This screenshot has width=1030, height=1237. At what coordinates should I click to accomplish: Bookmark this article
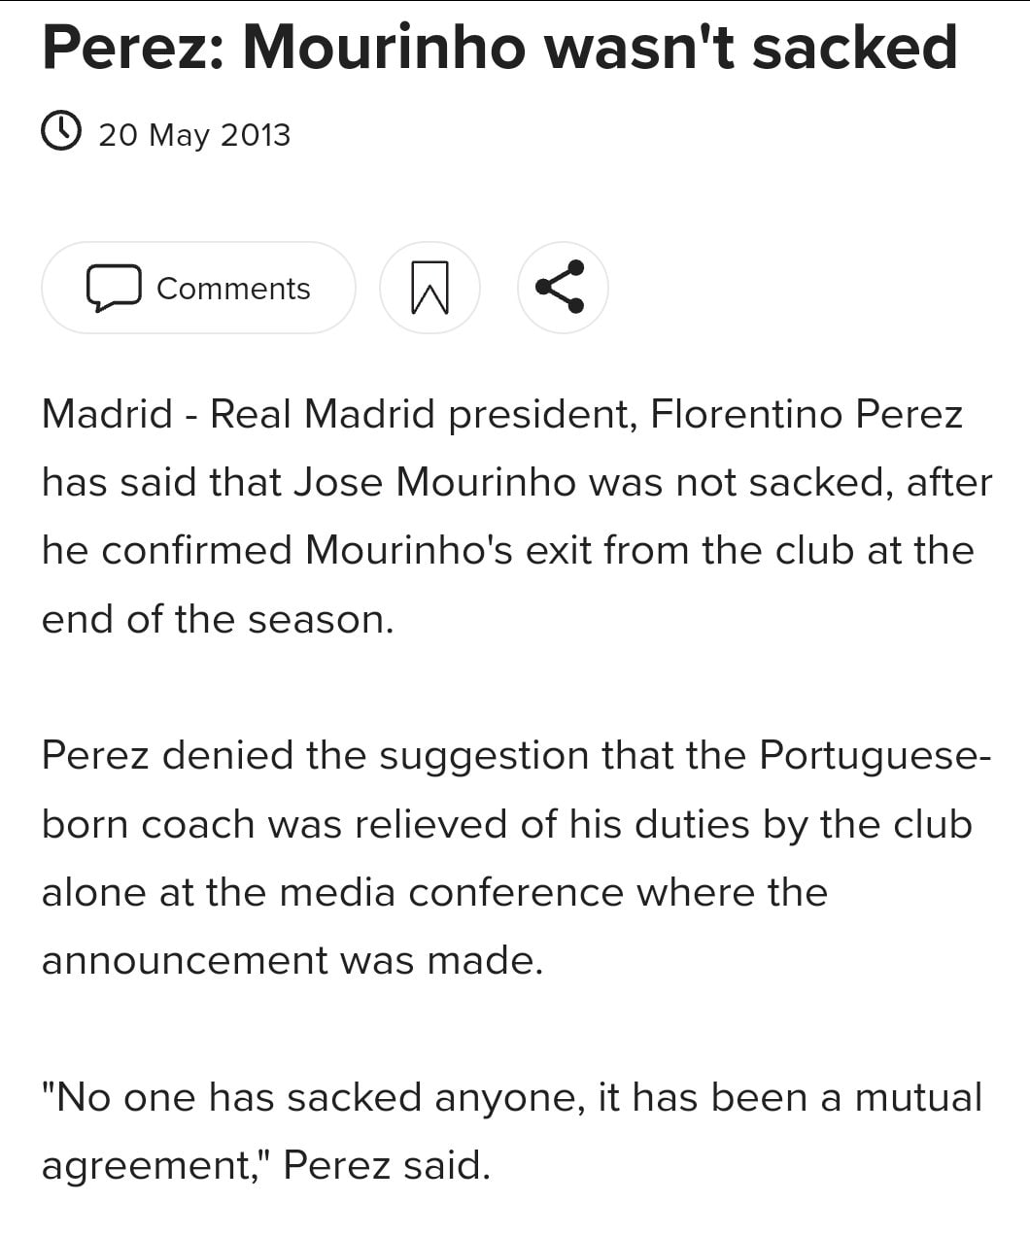coord(429,288)
